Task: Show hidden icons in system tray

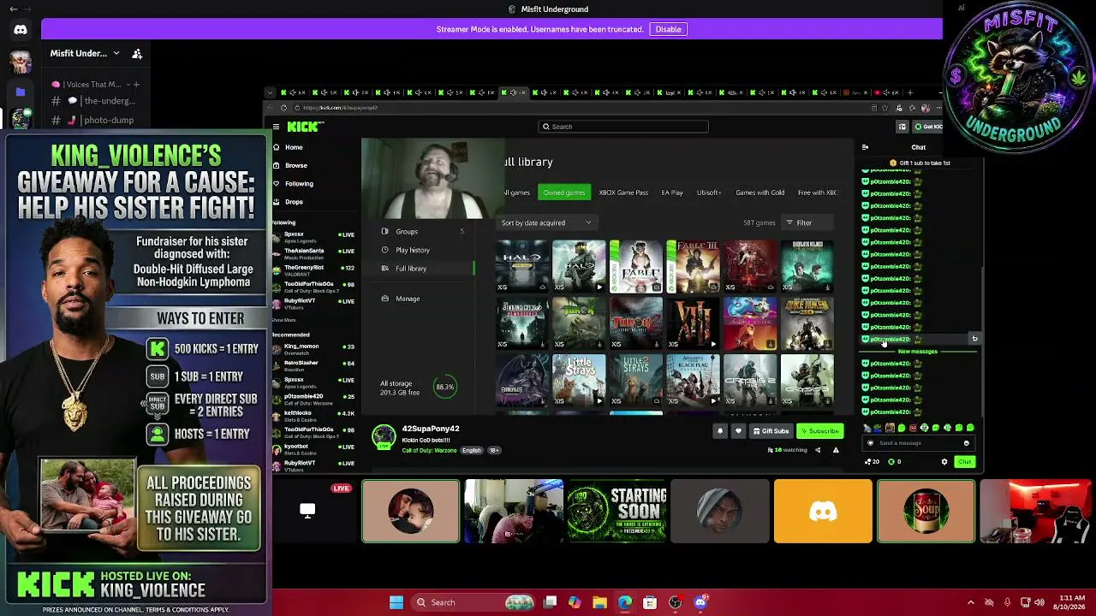Action: 970,602
